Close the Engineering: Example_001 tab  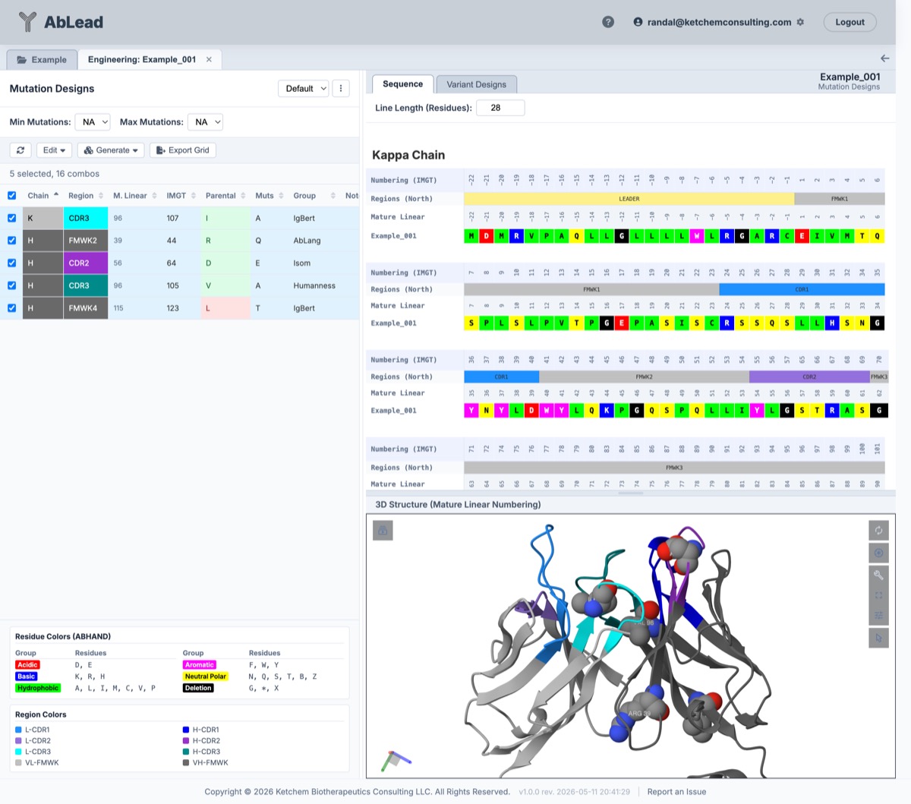click(209, 59)
